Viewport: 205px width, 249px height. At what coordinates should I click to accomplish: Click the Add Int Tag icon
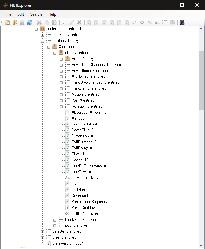[x=104, y=22]
